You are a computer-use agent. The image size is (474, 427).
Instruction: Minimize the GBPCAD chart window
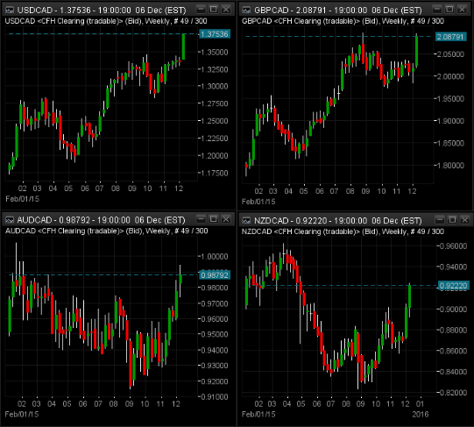(x=437, y=10)
